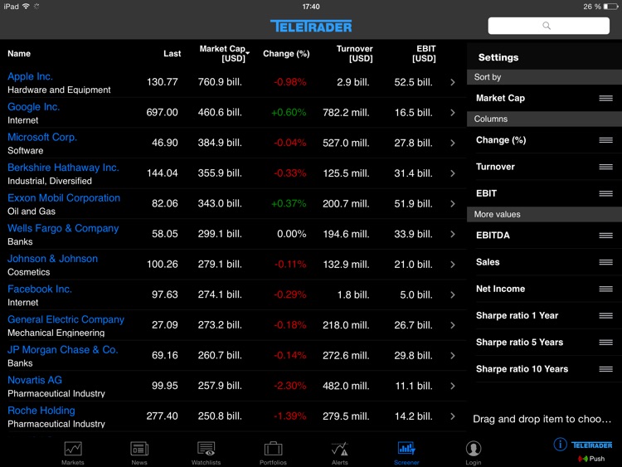Viewport: 622px width, 467px height.
Task: Expand the Berkshire Hathaway row chevron
Action: tap(453, 173)
